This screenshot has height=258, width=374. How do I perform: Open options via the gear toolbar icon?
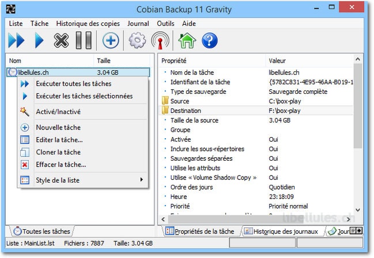click(137, 40)
